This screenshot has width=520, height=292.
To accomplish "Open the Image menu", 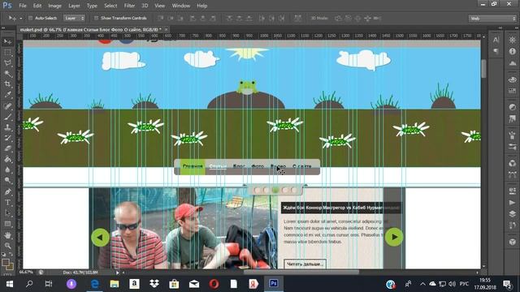I will click(x=54, y=6).
